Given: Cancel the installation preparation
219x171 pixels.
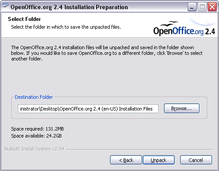Looking at the screenshot, I should [196, 160].
